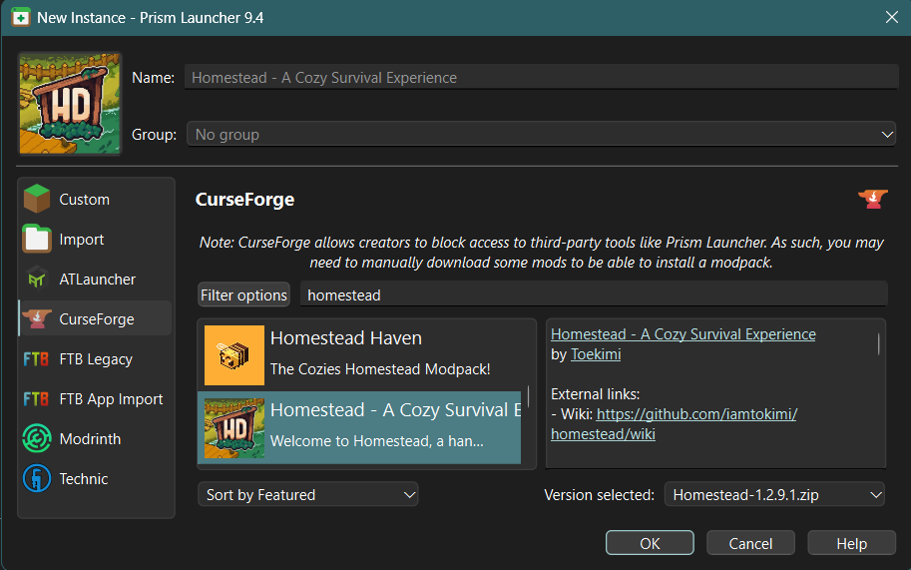Click the search field containing homestead
This screenshot has height=570, width=911.
coord(594,295)
